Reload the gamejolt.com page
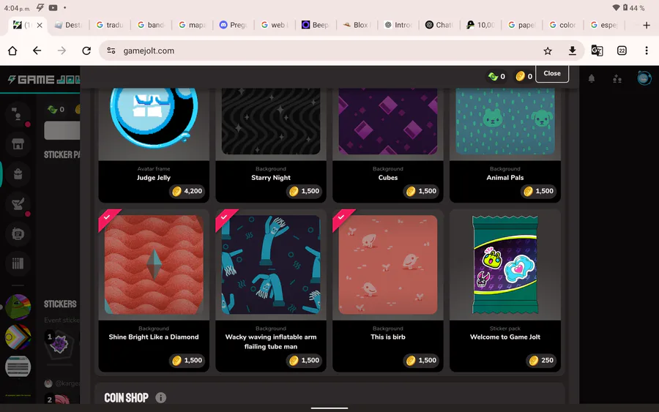Viewport: 659px width, 412px height. (86, 50)
